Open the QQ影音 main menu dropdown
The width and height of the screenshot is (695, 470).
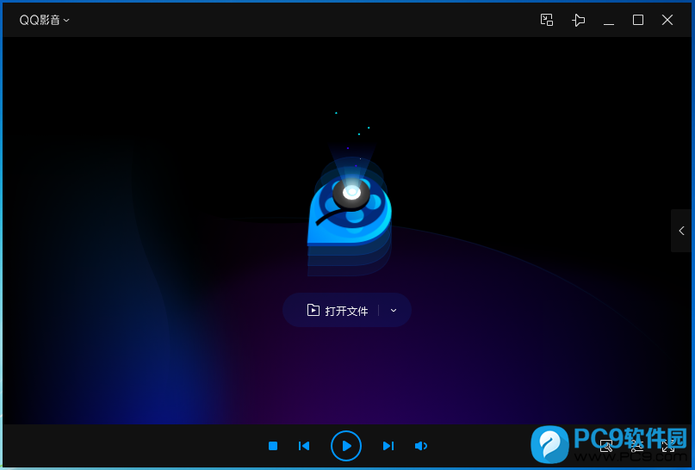[x=44, y=20]
